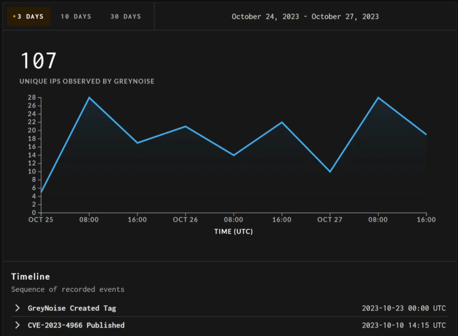Click the chart point at Oct 26 16:00
The width and height of the screenshot is (458, 336).
[282, 122]
